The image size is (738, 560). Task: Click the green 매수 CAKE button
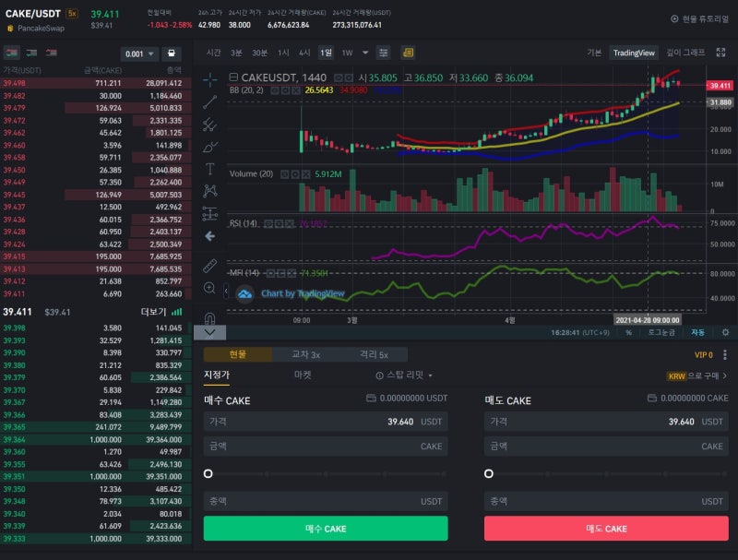click(326, 529)
